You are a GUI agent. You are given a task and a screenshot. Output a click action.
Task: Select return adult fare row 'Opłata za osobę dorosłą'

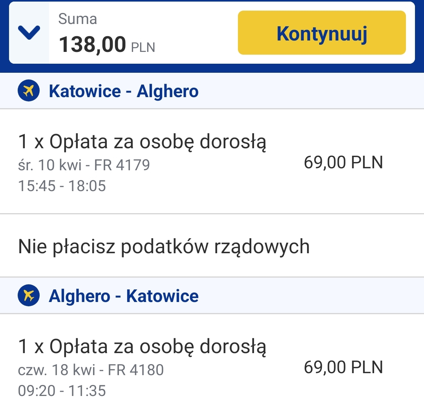point(212,366)
